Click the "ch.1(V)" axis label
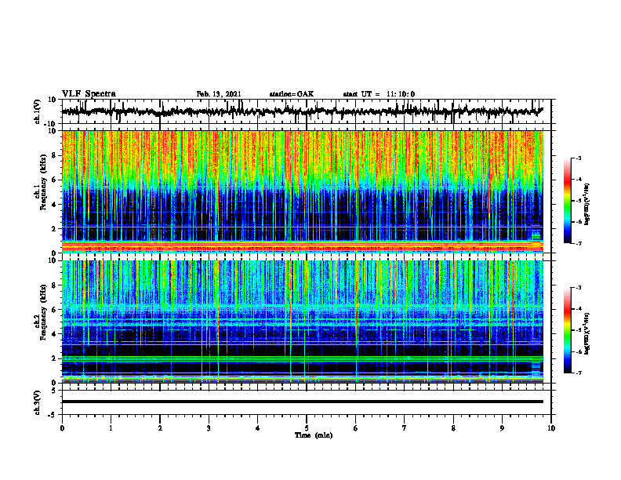 pyautogui.click(x=38, y=111)
